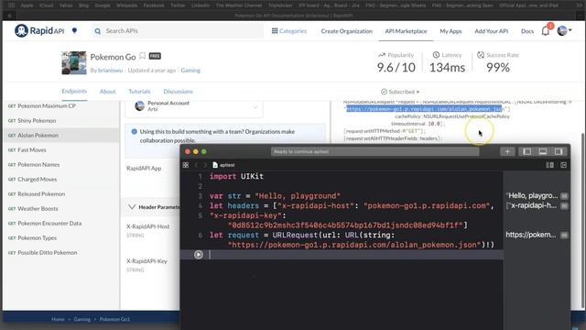Show quick look for x-rapidapi-h result

click(x=564, y=205)
